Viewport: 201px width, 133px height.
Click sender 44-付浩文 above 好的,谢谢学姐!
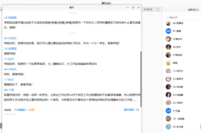[10, 69]
